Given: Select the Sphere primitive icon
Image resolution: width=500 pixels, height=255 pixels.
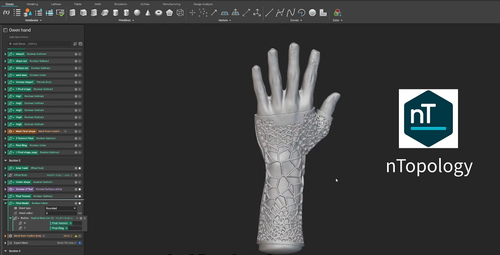Looking at the screenshot, I should pyautogui.click(x=137, y=12).
